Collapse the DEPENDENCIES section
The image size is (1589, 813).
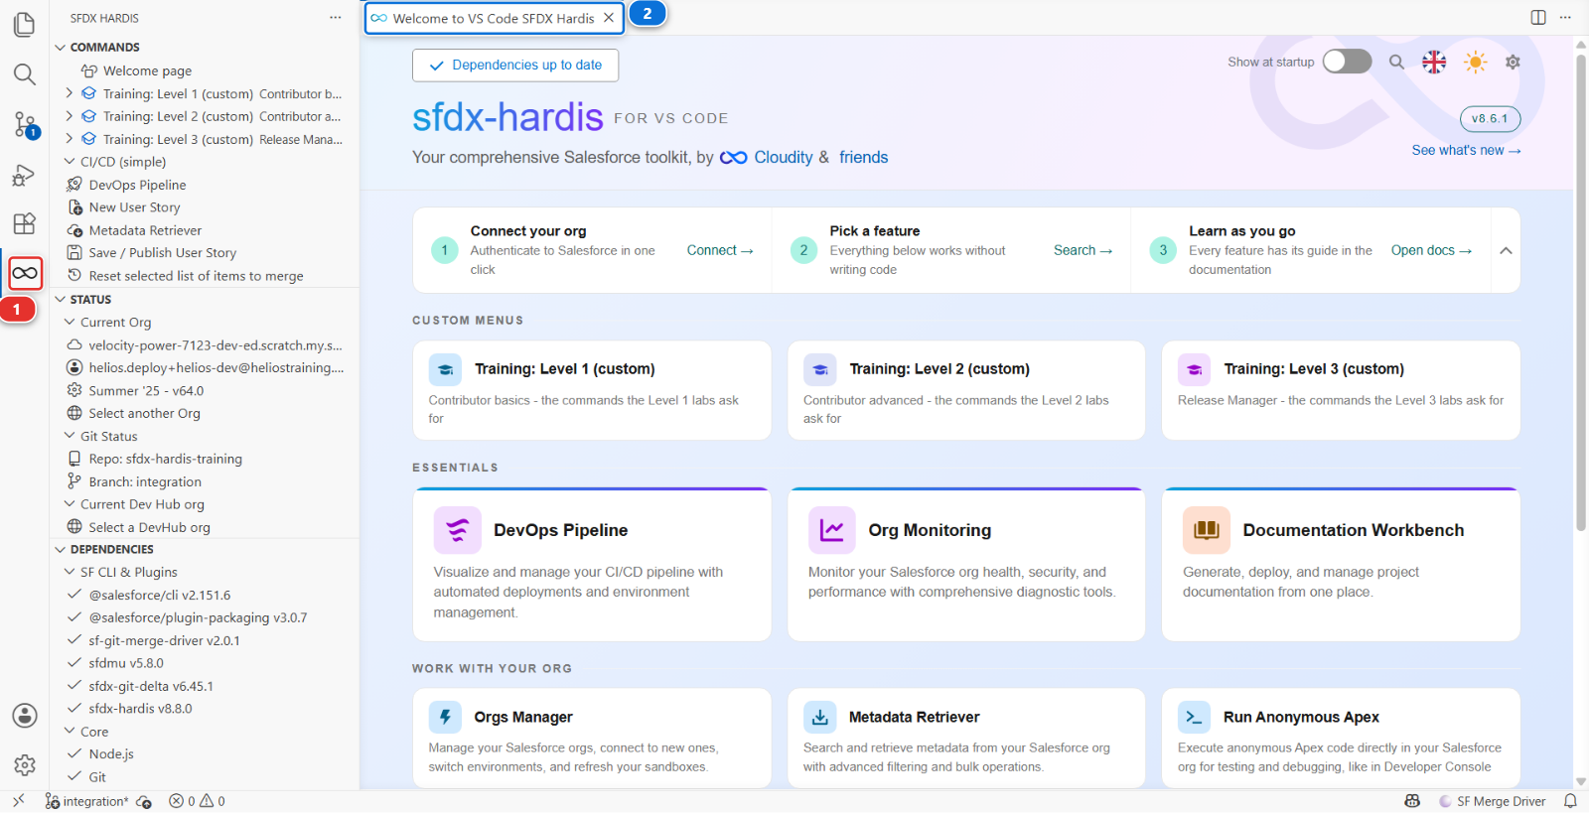(61, 549)
